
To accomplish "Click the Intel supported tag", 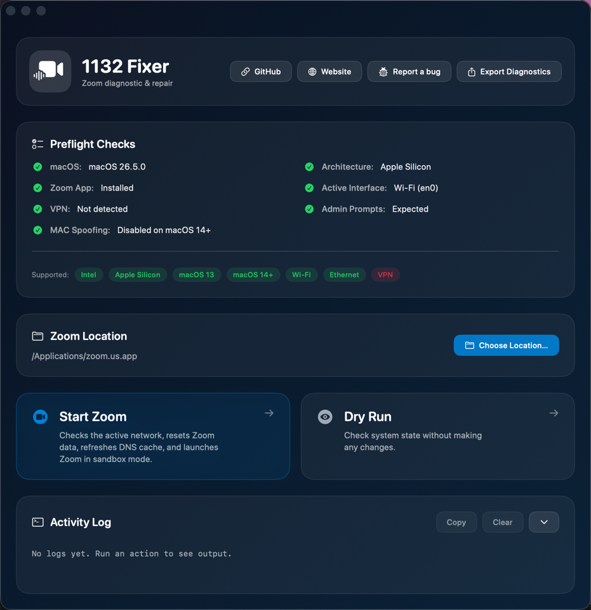I will 89,274.
